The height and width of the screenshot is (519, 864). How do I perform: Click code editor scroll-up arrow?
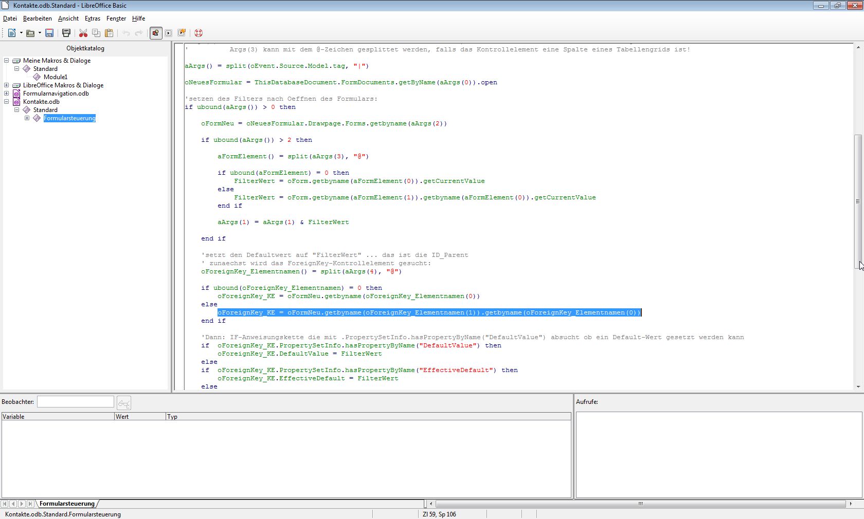(x=858, y=47)
